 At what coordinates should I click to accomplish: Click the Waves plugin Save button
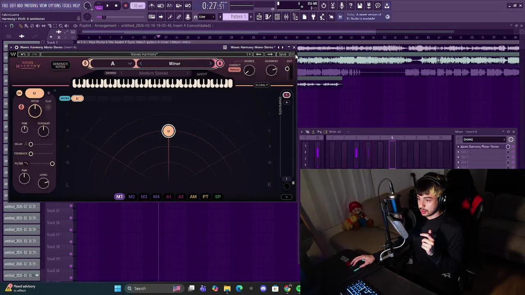pyautogui.click(x=283, y=54)
